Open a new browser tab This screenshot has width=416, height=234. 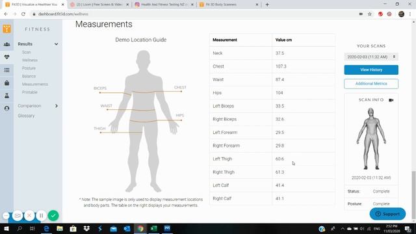click(267, 5)
